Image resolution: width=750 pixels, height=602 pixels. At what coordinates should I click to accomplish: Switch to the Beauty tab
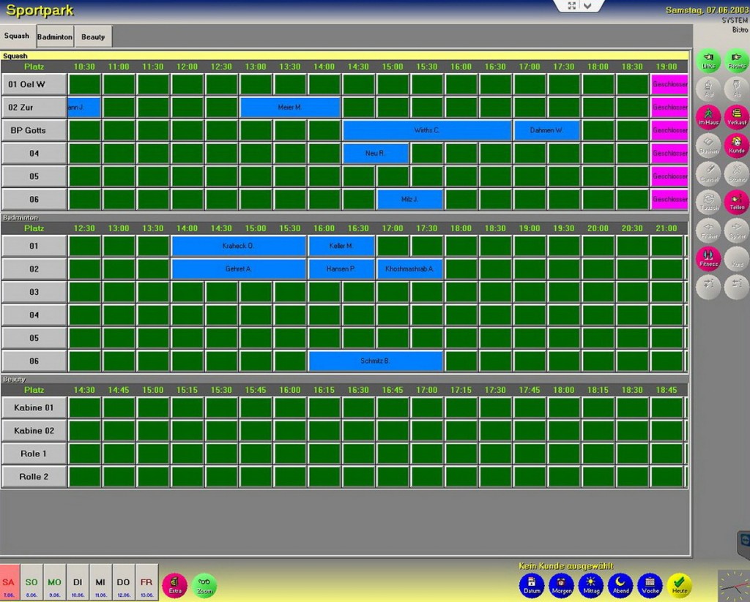(93, 37)
